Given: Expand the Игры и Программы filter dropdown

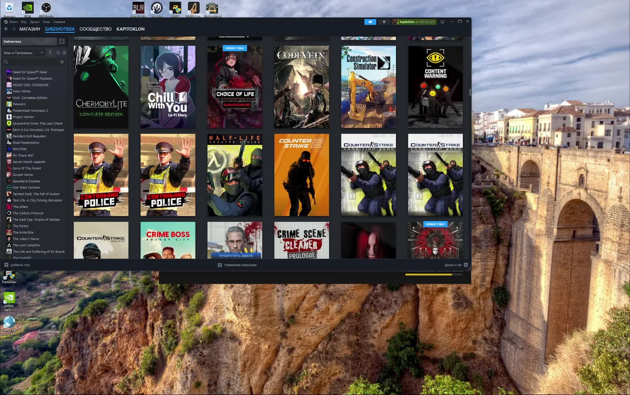Looking at the screenshot, I should pyautogui.click(x=23, y=53).
